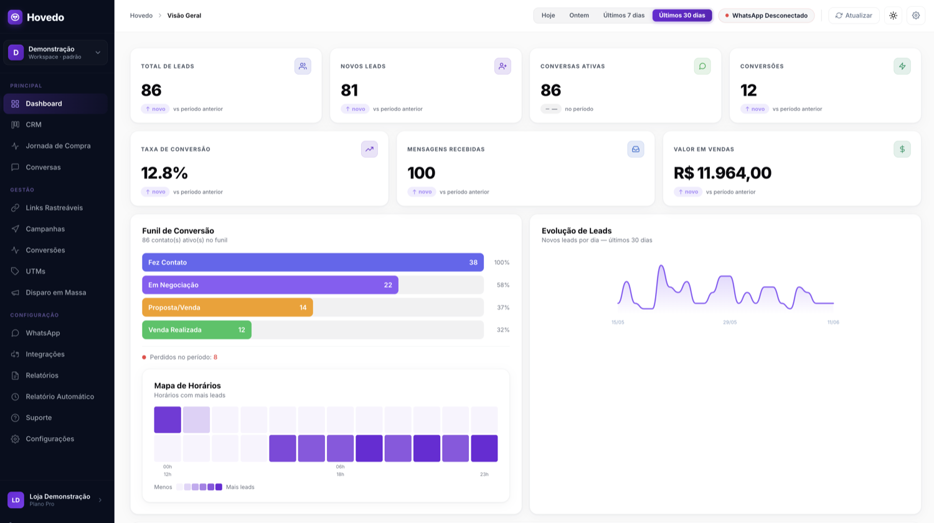Image resolution: width=934 pixels, height=523 pixels.
Task: Click the Jornada de Compra icon
Action: click(x=15, y=146)
